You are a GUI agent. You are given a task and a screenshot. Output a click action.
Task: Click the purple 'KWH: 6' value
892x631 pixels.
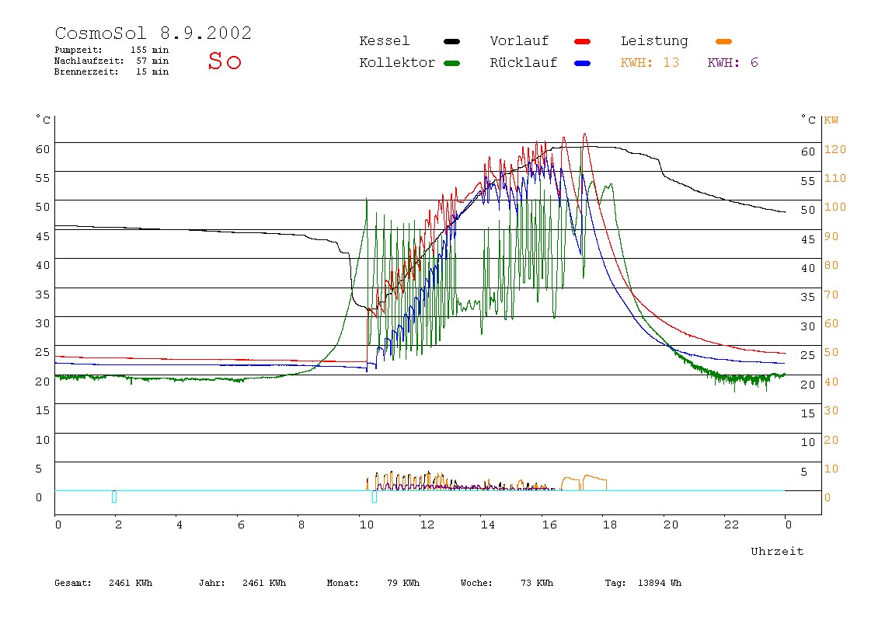[733, 63]
